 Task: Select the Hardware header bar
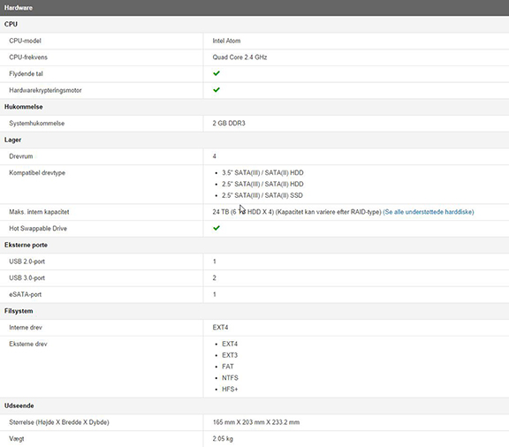click(x=254, y=8)
